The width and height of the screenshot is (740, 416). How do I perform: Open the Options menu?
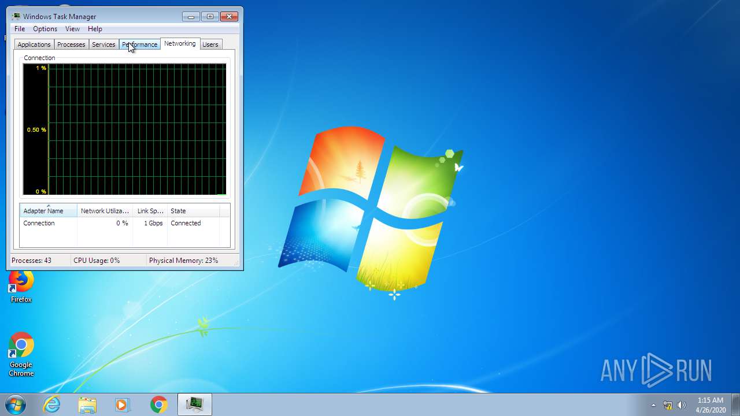[x=45, y=29]
